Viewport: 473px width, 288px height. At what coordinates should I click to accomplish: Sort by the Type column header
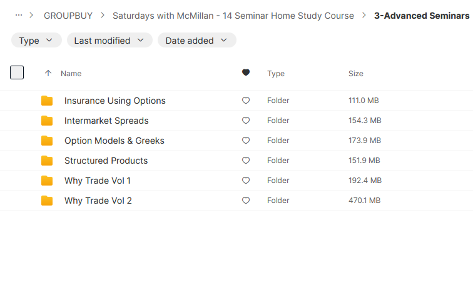pos(276,74)
